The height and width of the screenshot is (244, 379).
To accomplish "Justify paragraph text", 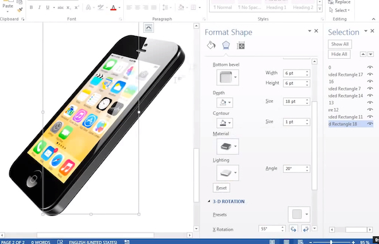I will pyautogui.click(x=153, y=8).
